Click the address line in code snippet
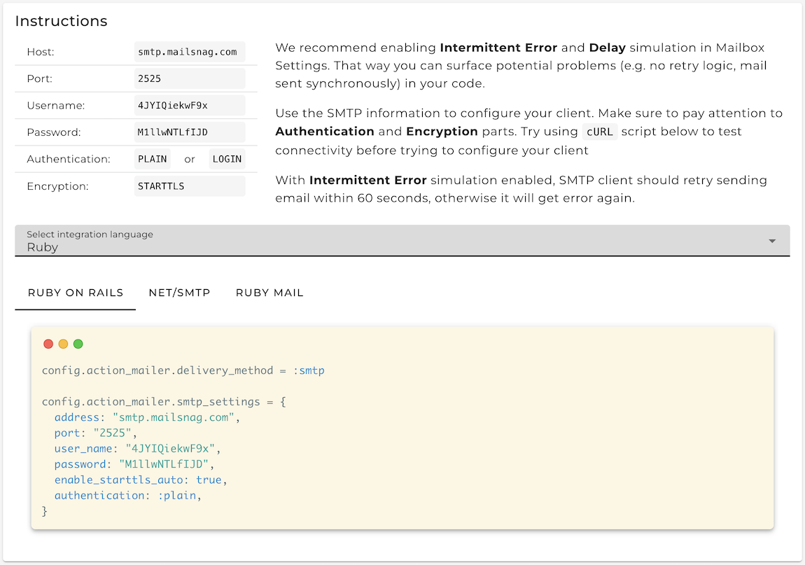The height and width of the screenshot is (565, 805). [147, 417]
